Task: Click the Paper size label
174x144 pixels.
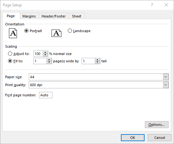Action: [14, 77]
